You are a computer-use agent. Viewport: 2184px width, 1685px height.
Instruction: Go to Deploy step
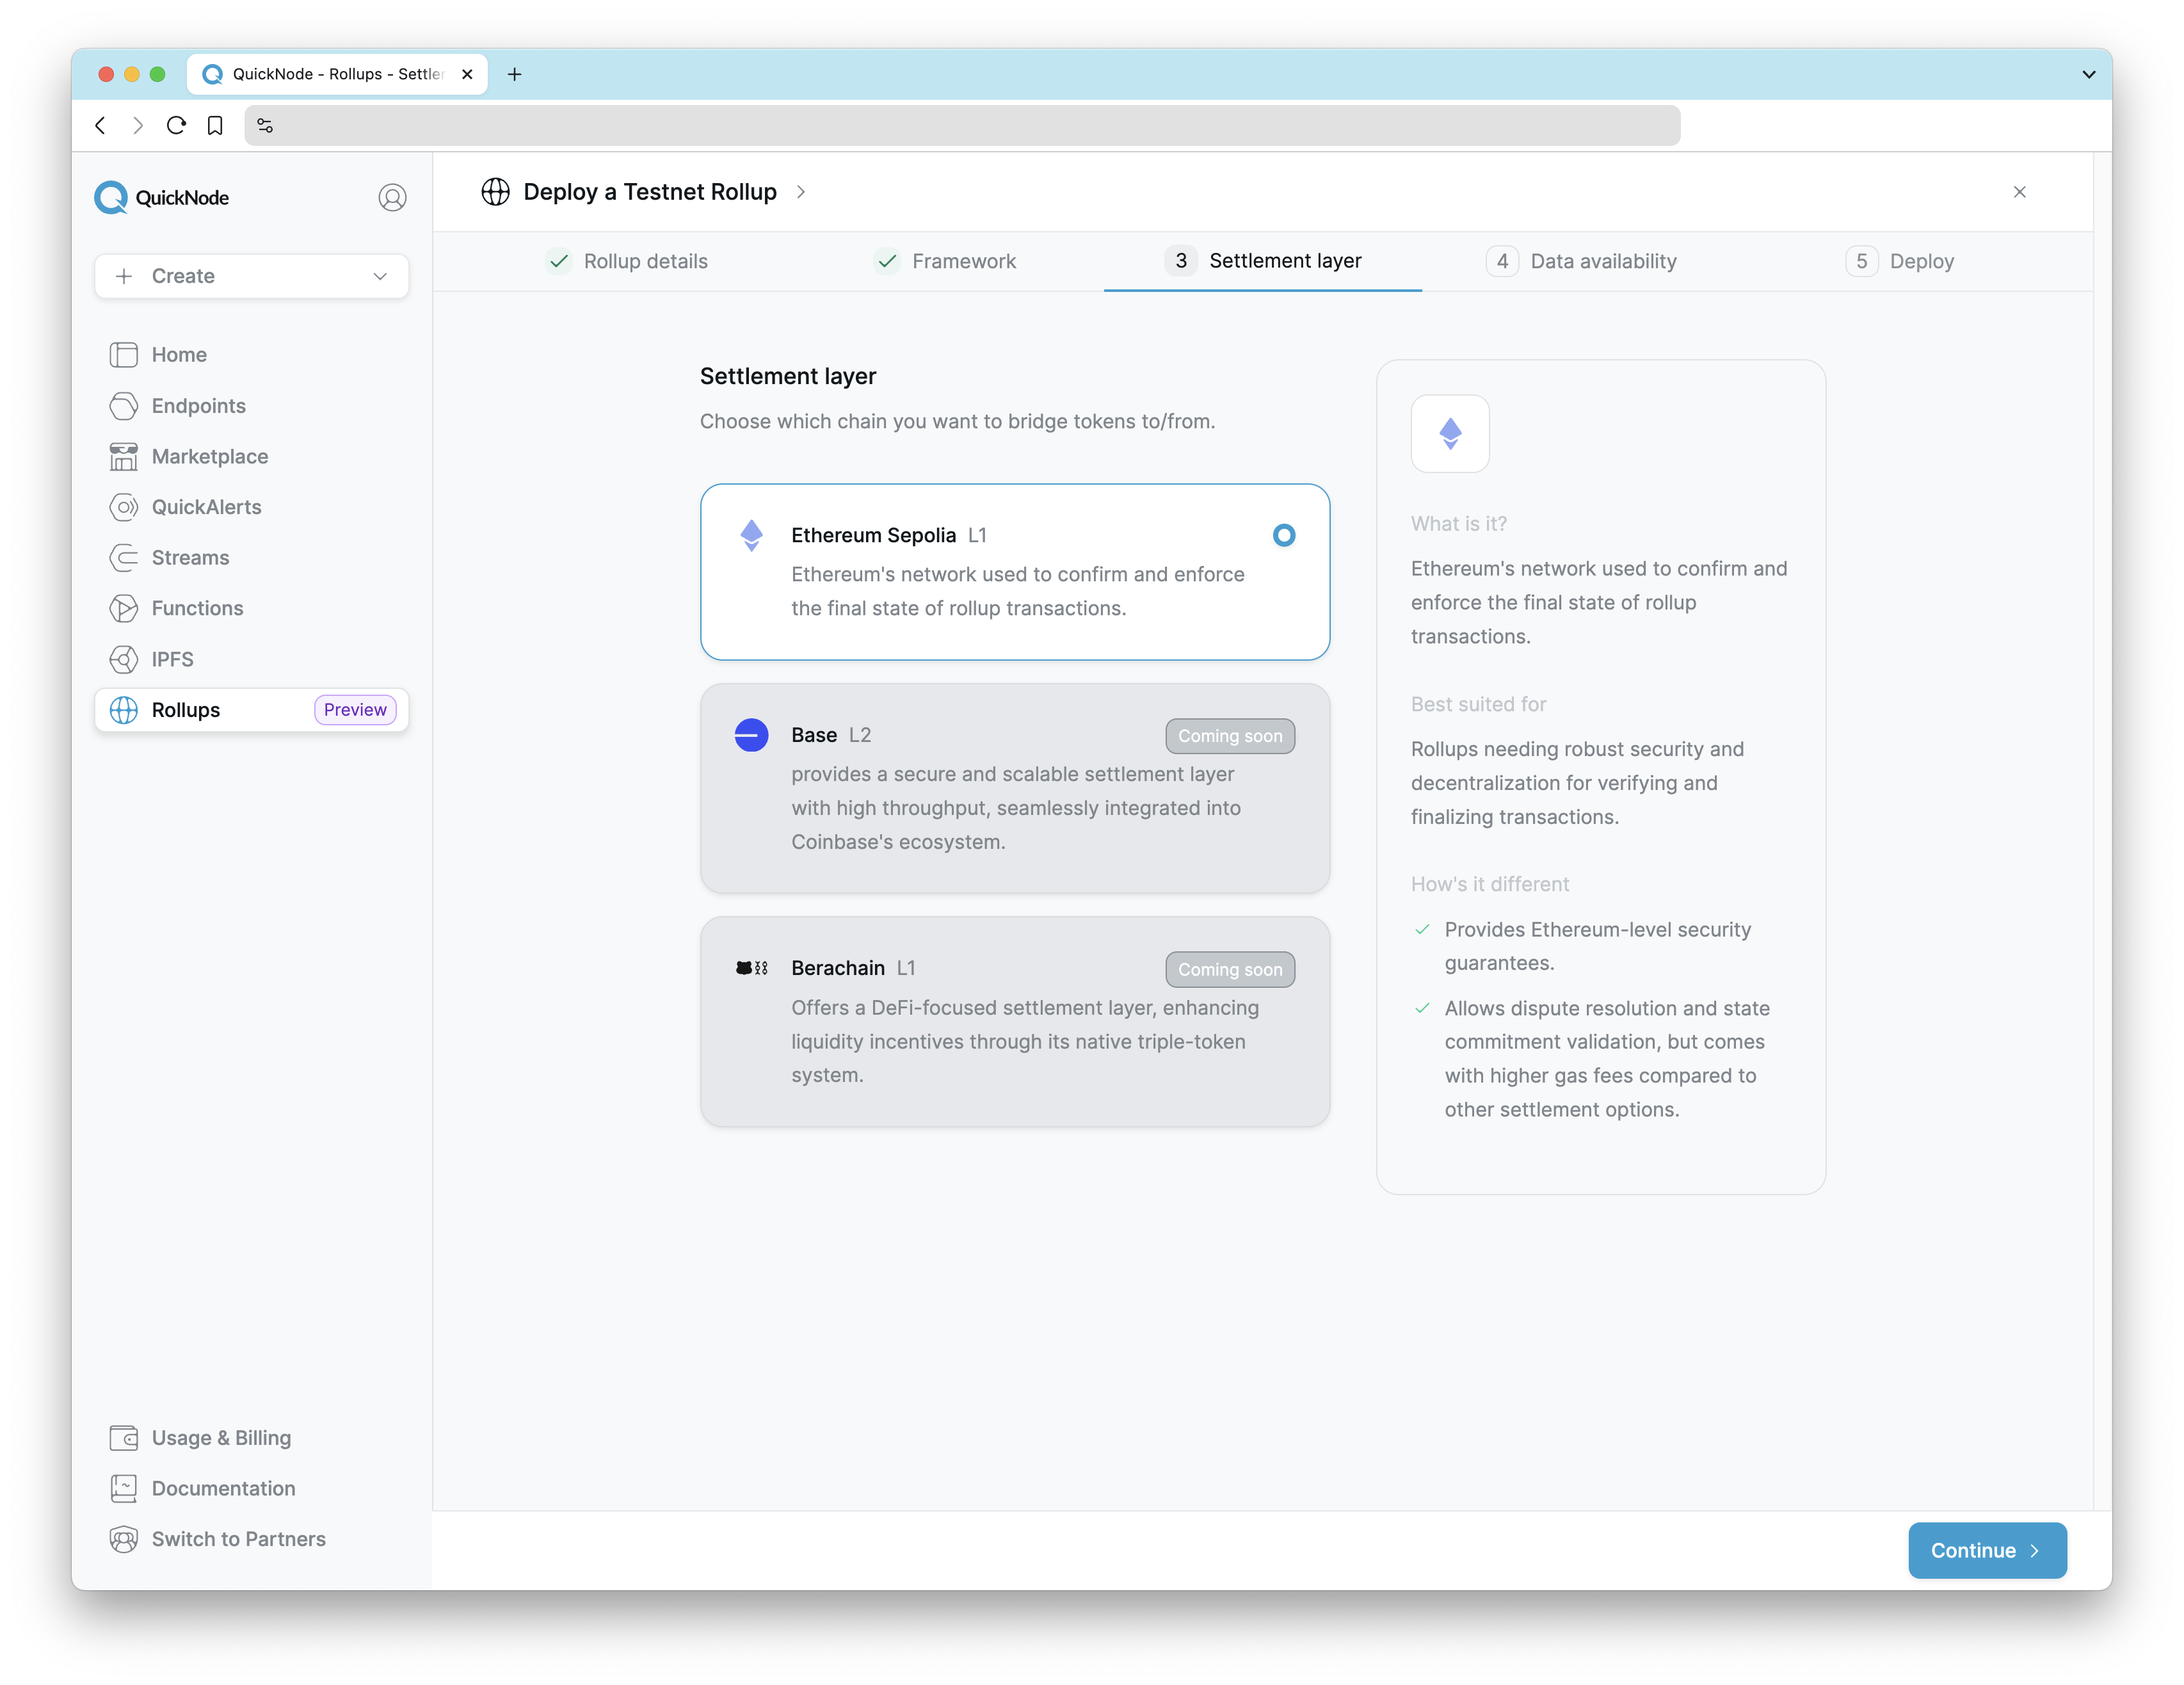pyautogui.click(x=1899, y=261)
